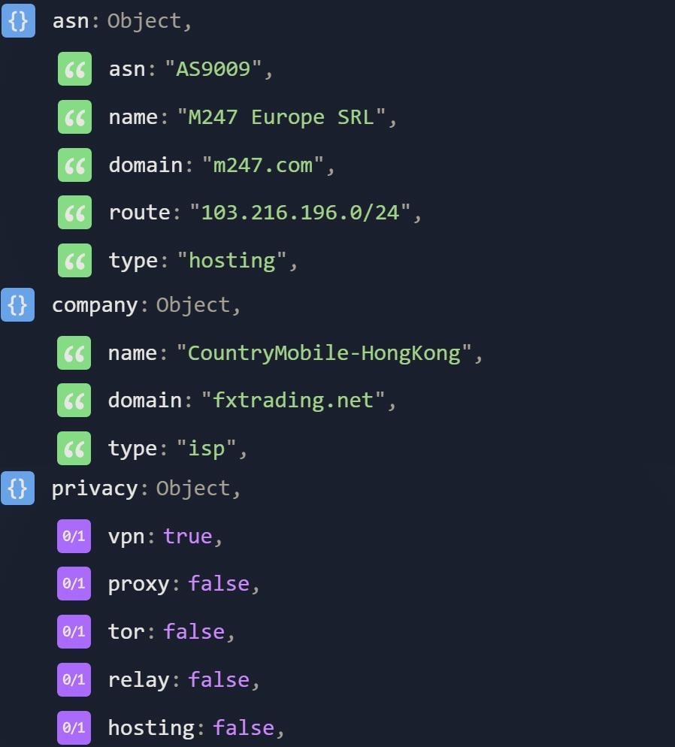Click the boolean icon beside proxy

click(74, 584)
